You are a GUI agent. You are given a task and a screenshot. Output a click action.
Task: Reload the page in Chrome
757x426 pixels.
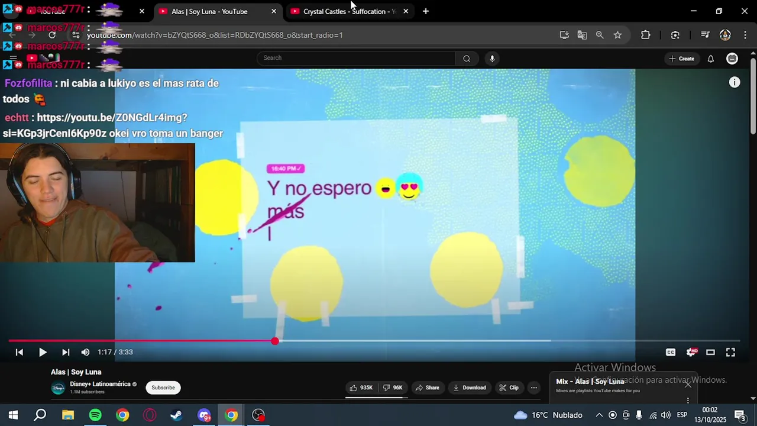pos(52,35)
